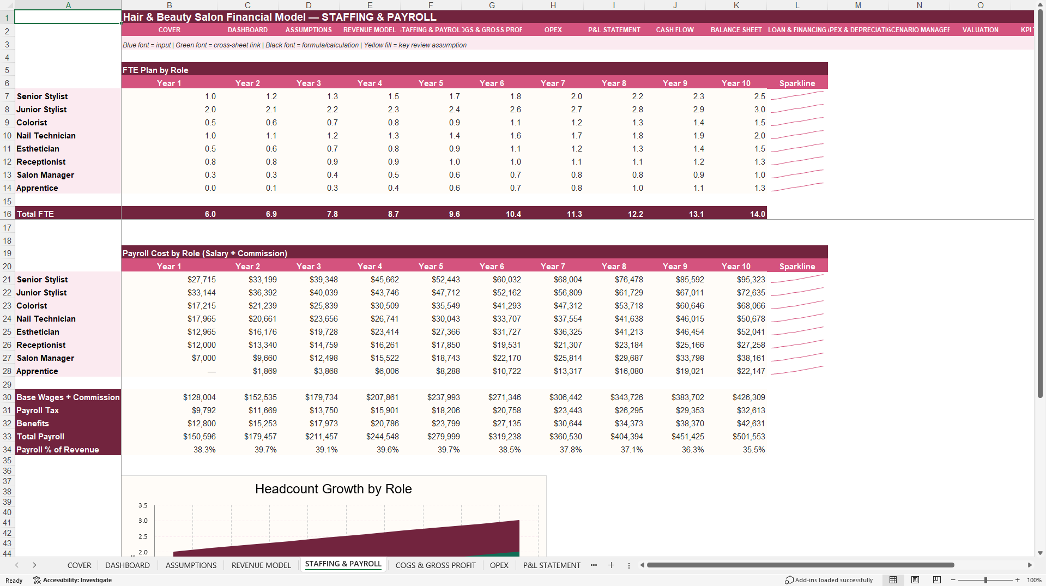Follow P&L STATEMENT navigation link in row 2
This screenshot has width=1046, height=586.
[x=614, y=30]
